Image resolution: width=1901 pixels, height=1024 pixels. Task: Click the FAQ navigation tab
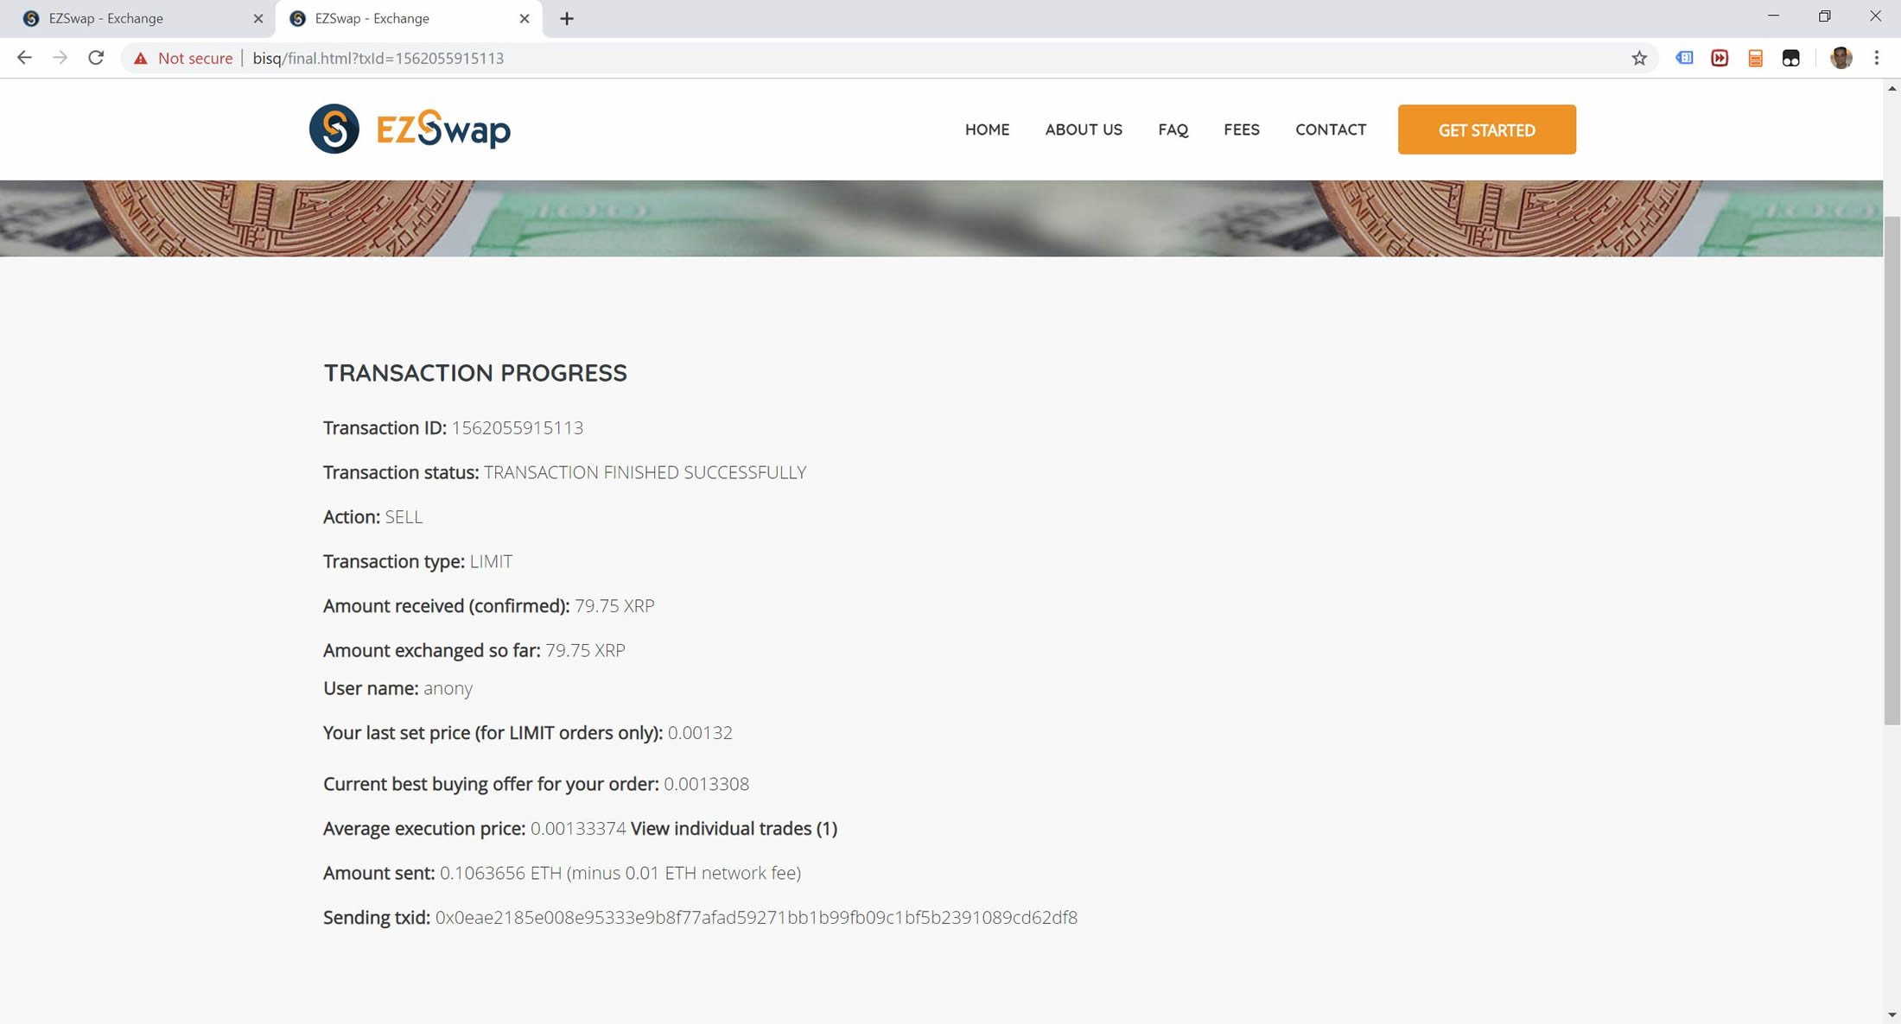(1173, 129)
